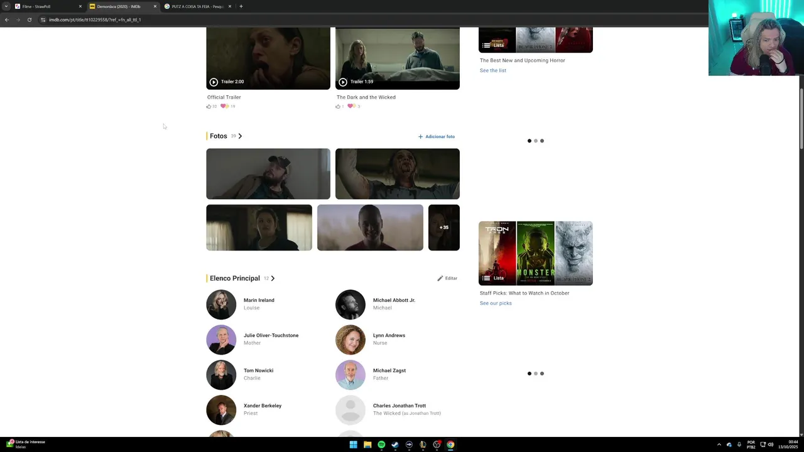The image size is (804, 452).
Task: Open Spotify from taskbar
Action: (x=381, y=444)
